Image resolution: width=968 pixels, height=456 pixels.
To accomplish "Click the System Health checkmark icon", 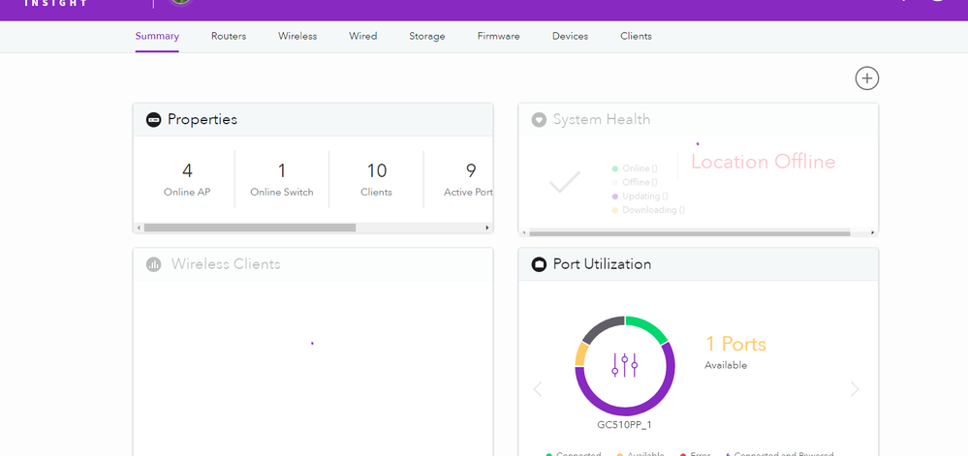I will pyautogui.click(x=564, y=182).
